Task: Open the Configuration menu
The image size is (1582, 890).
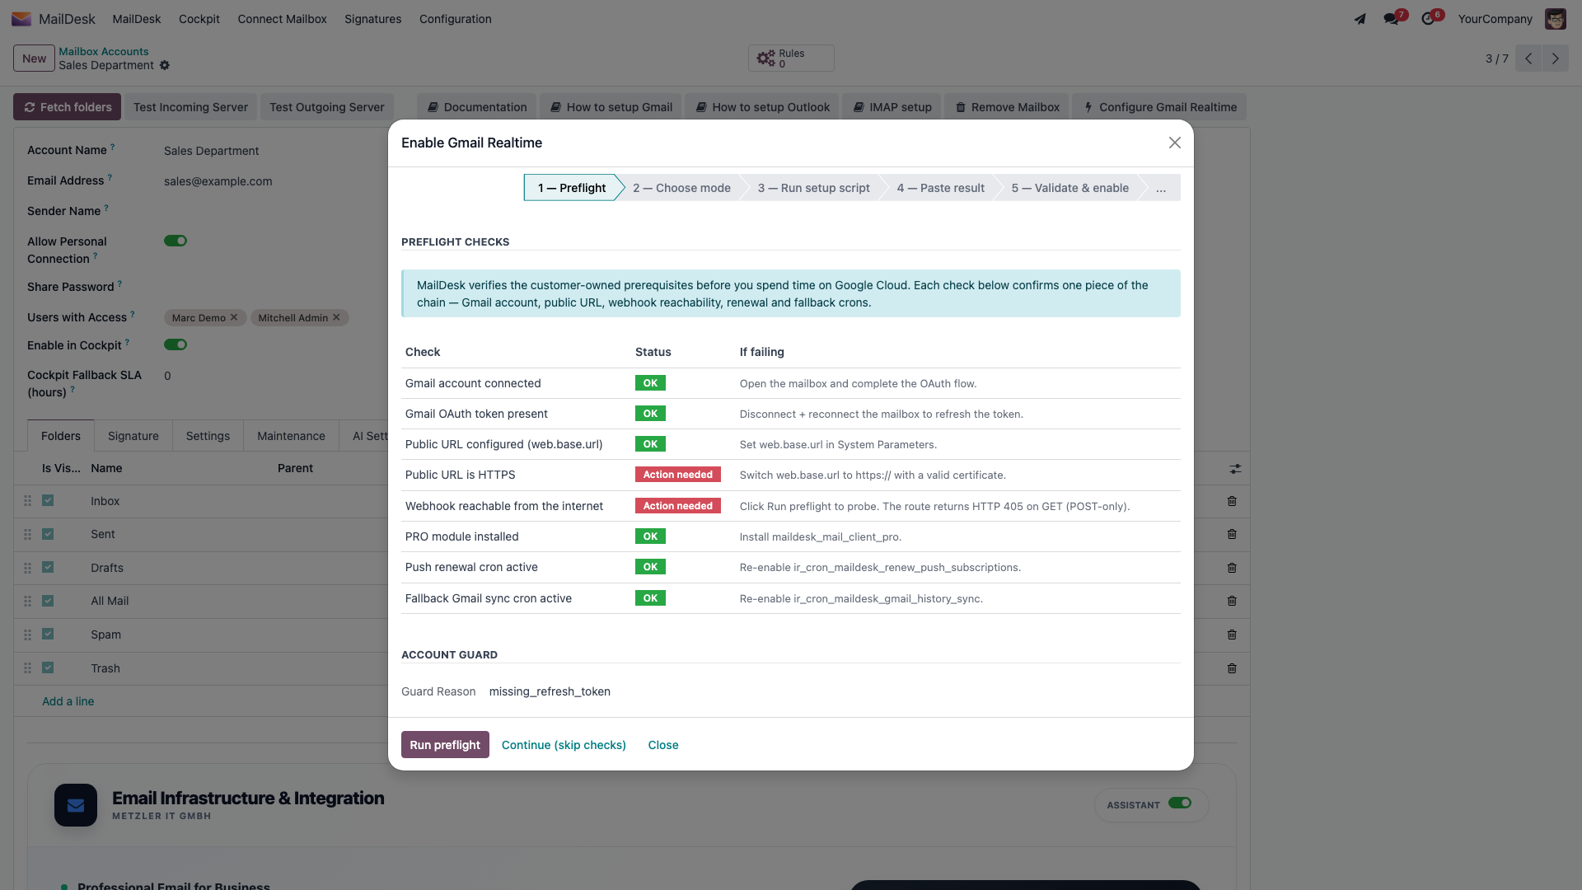Action: click(456, 19)
